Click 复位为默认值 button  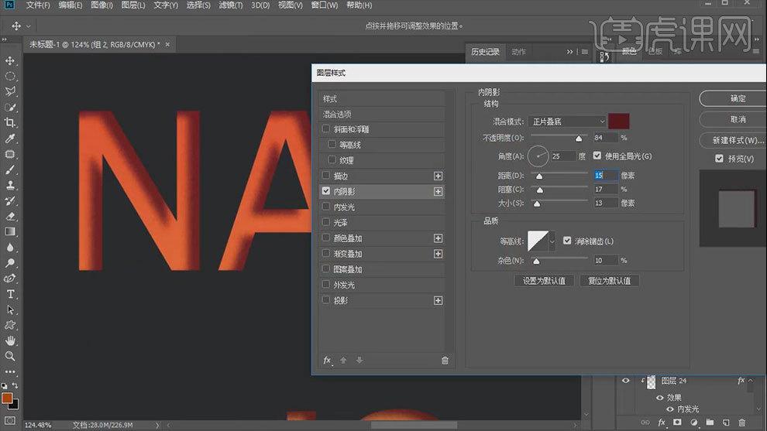tap(609, 280)
